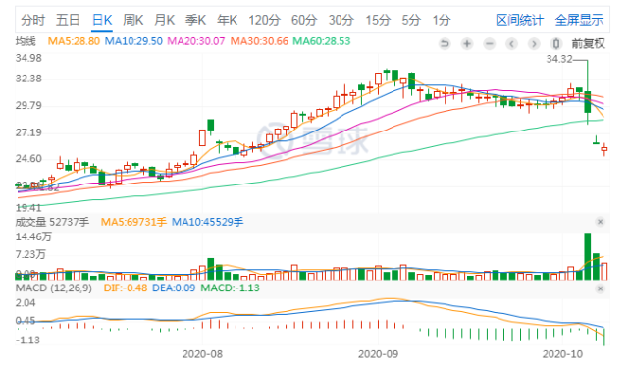Click the MA5 moving average legend label
The image size is (629, 367).
[x=74, y=41]
